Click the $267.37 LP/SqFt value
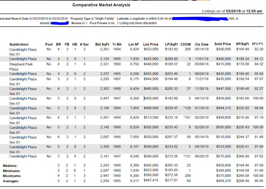266x189 pixels. coord(171,137)
